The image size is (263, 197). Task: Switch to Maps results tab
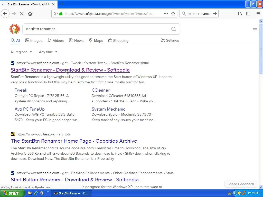pos(96,41)
